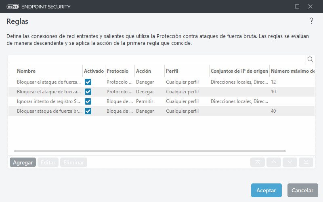Click the Eliminar button

(73, 162)
